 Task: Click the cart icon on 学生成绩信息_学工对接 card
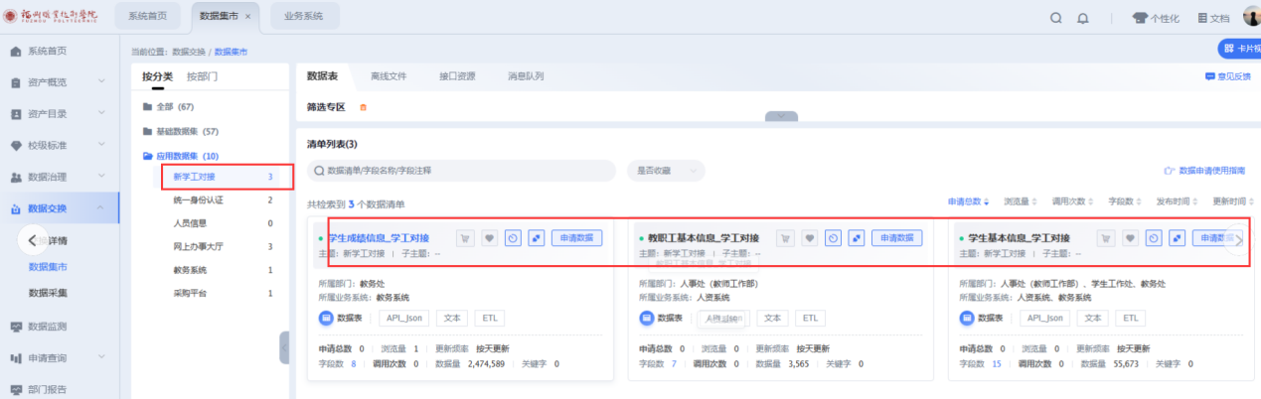[x=464, y=238]
